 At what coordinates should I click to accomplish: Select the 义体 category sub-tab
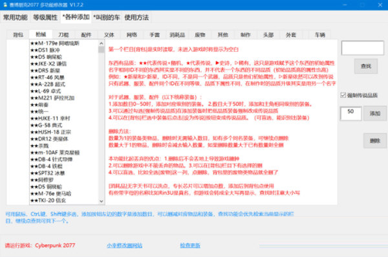pyautogui.click(x=109, y=35)
